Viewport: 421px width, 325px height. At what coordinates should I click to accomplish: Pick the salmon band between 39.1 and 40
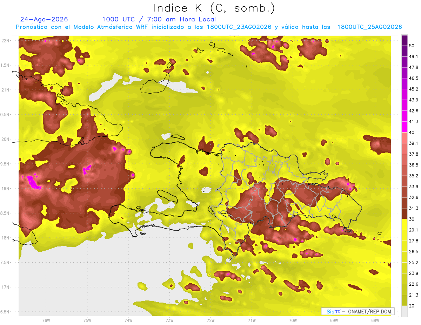pos(405,138)
